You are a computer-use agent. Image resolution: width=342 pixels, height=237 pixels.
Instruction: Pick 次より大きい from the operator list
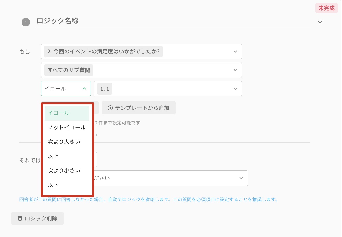coord(67,142)
